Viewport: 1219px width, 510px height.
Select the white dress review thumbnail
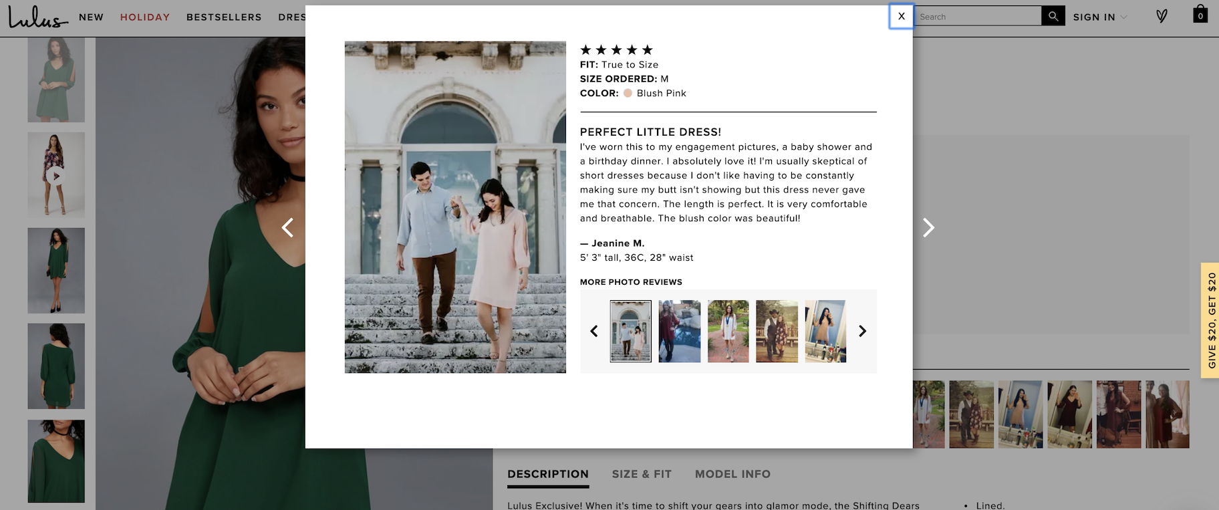[728, 332]
